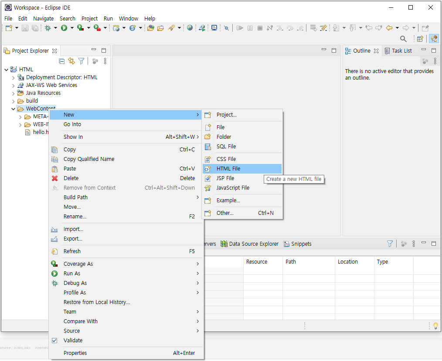Open Outline view menu dots

435,61
